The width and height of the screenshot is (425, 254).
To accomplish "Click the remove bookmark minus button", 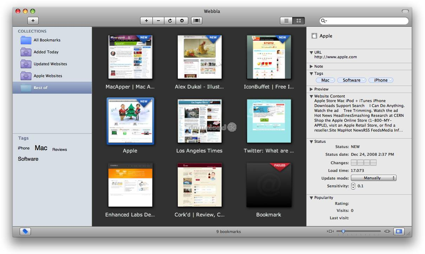I will pos(158,21).
